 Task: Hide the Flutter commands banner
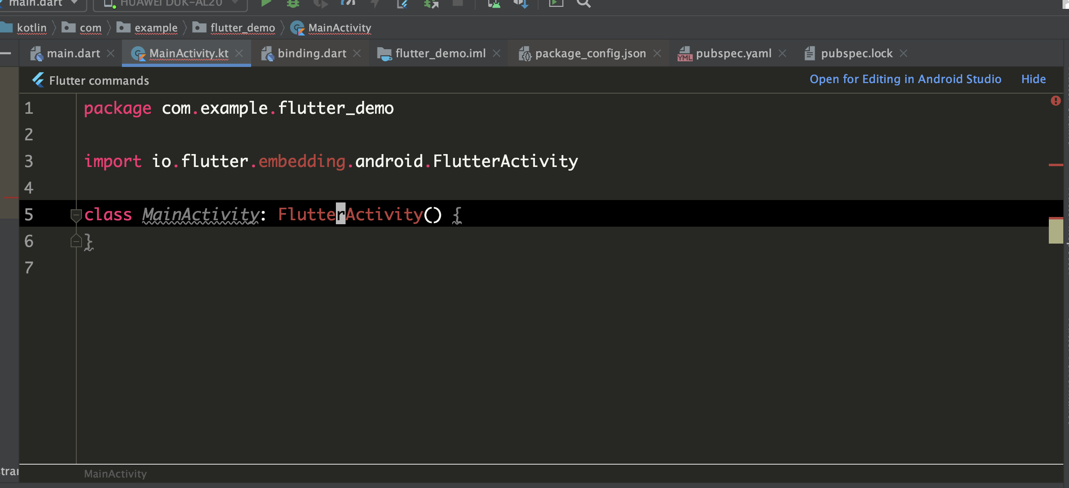[x=1033, y=79]
